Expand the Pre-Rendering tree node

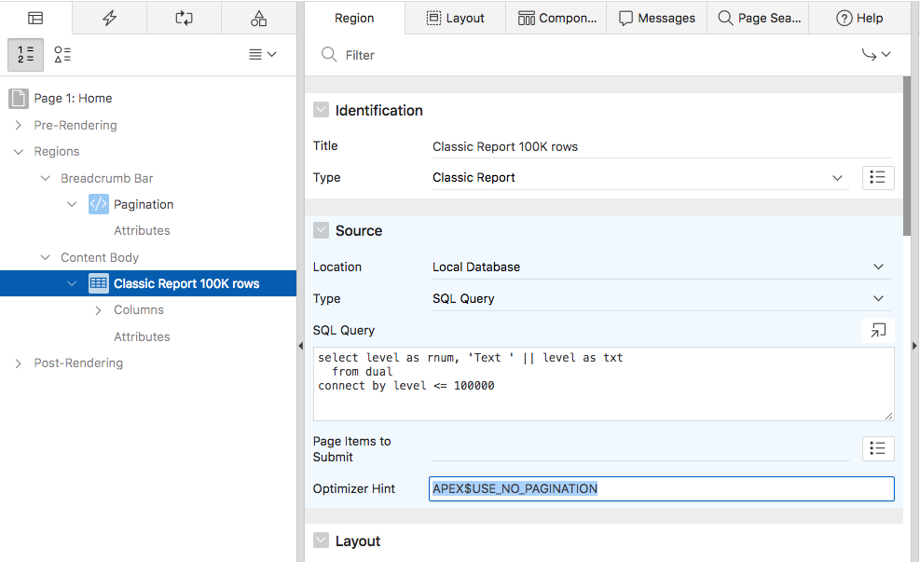point(18,125)
